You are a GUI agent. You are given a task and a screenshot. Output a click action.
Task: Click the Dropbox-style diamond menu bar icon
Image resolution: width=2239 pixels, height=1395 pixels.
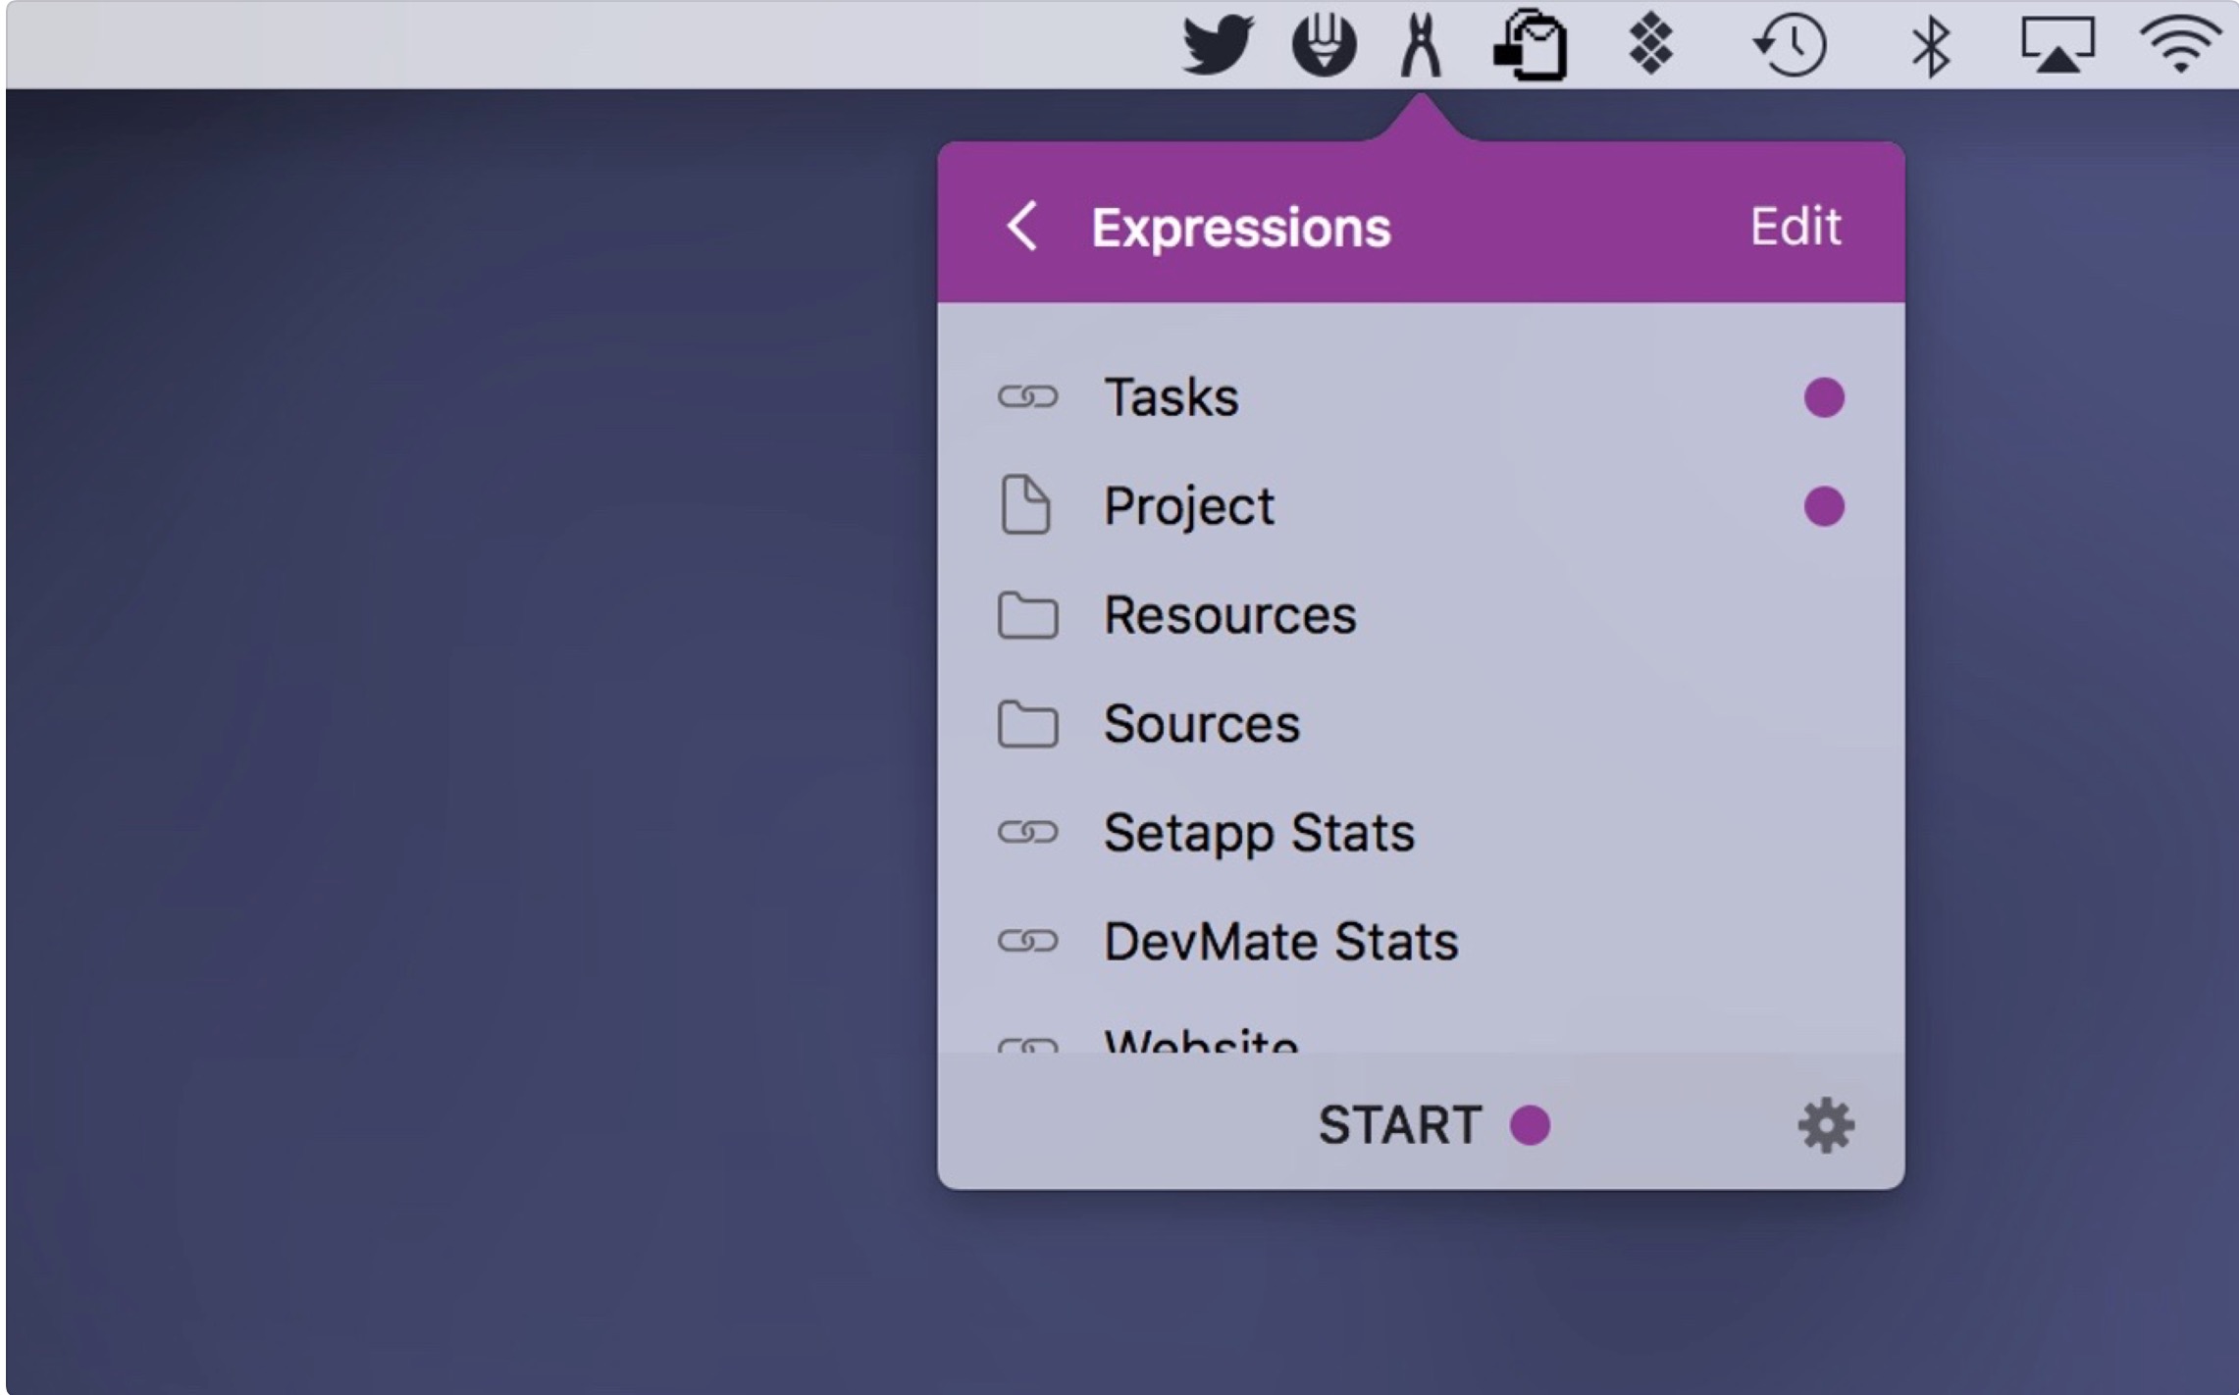click(x=1651, y=45)
